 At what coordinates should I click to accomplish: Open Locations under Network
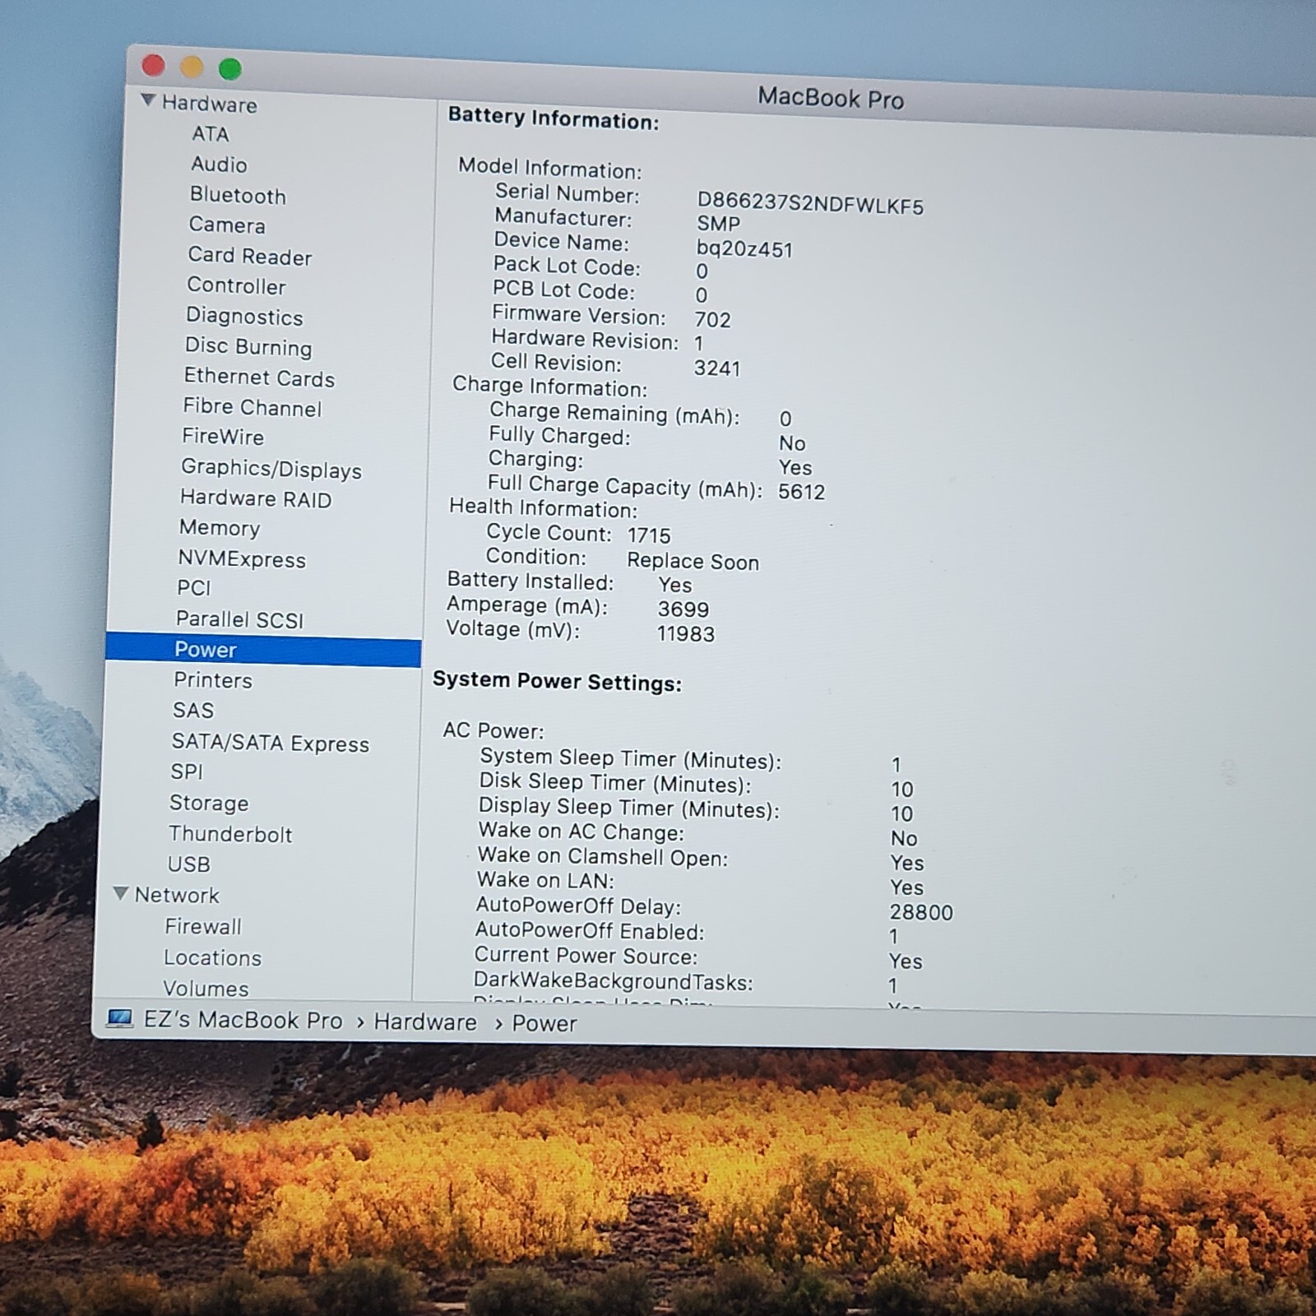click(212, 957)
